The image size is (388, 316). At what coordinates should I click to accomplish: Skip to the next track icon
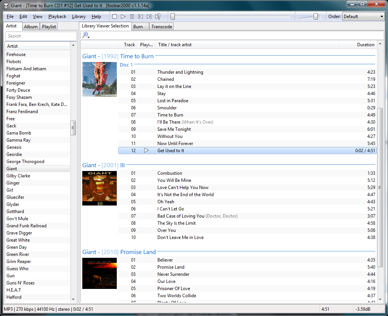[x=149, y=16]
